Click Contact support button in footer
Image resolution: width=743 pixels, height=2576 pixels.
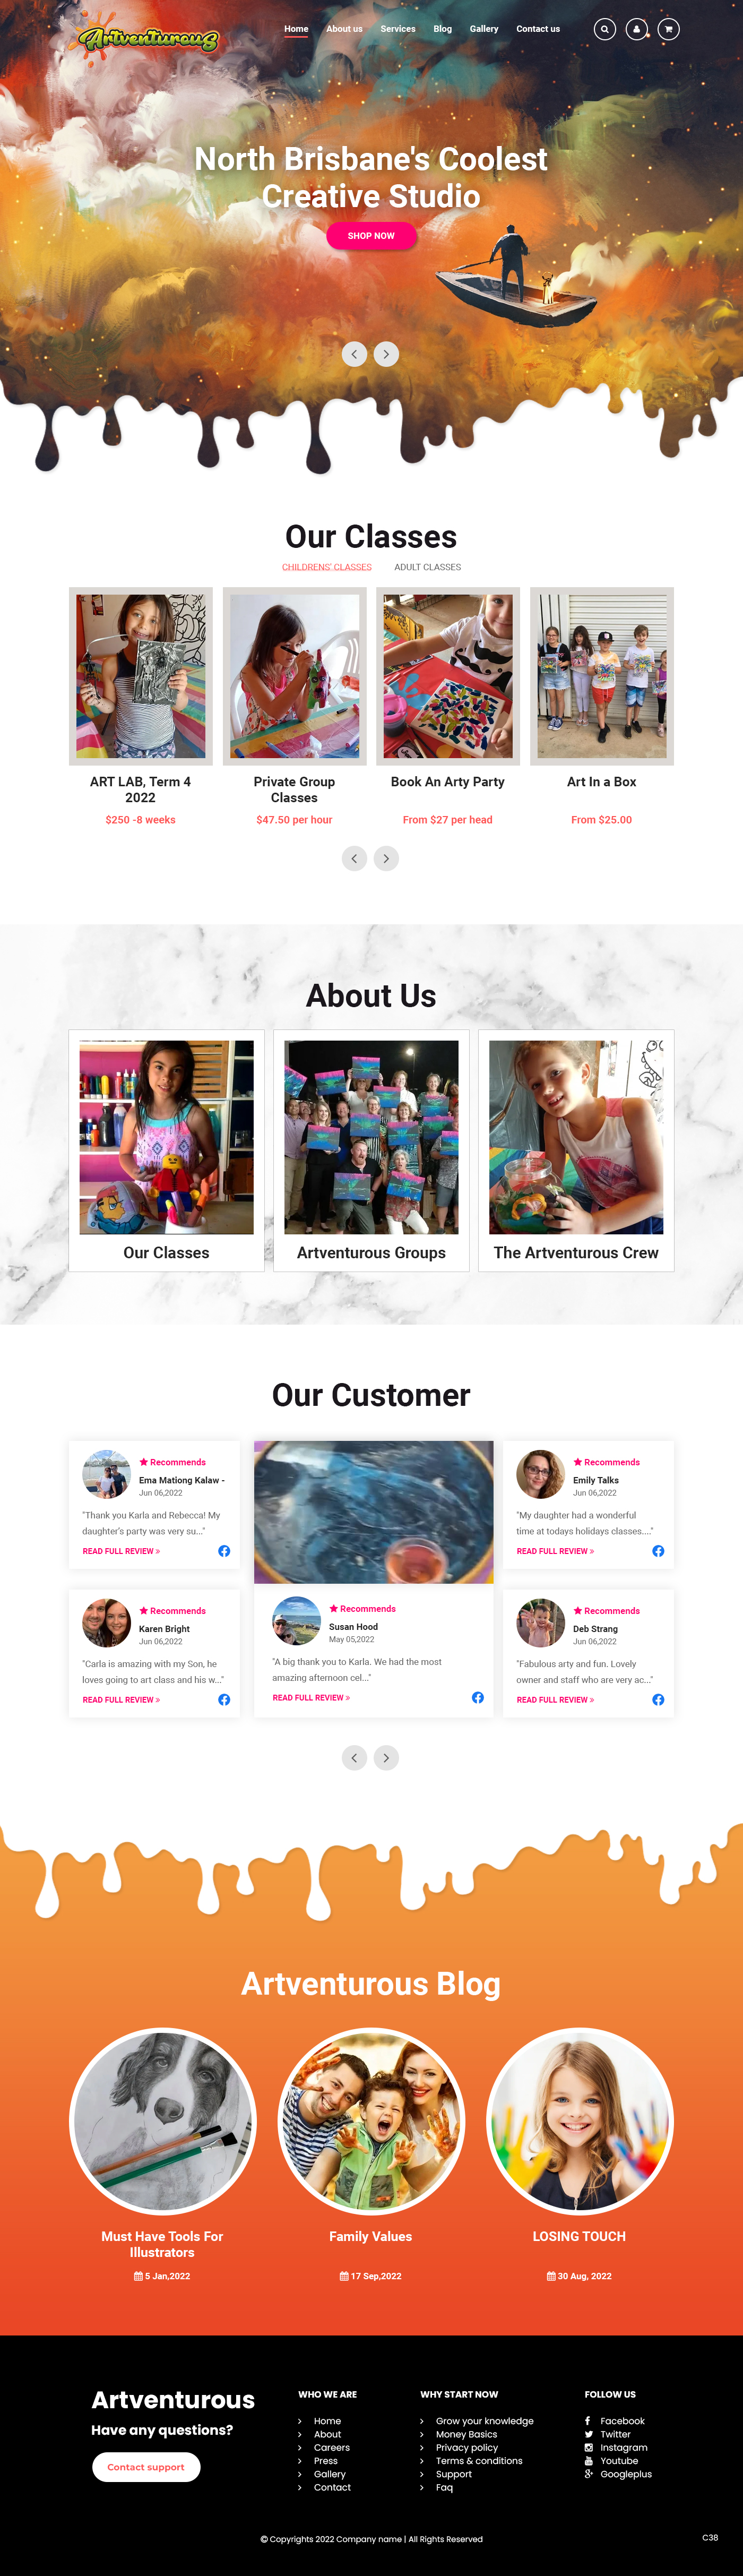point(146,2467)
